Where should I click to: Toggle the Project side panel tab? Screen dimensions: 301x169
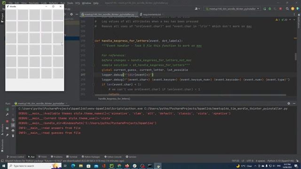pos(2,18)
